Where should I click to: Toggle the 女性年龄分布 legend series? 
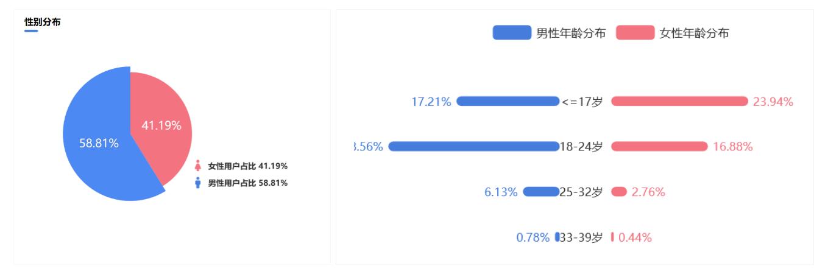coord(673,33)
